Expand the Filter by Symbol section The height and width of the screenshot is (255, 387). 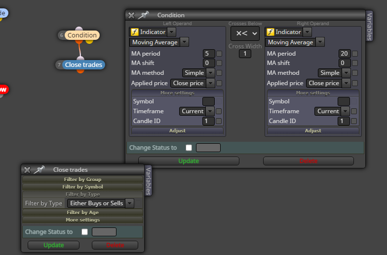click(82, 187)
